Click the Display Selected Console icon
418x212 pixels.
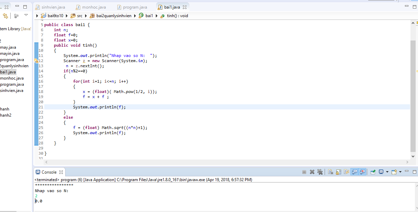[381, 172]
